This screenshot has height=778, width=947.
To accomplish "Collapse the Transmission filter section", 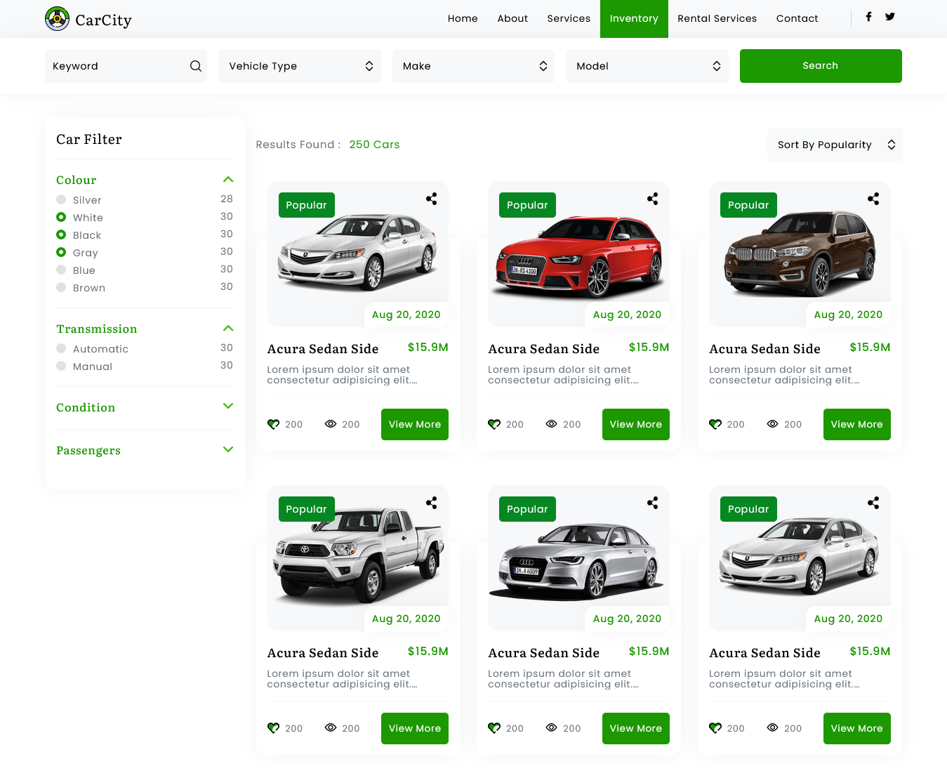I will click(x=228, y=329).
